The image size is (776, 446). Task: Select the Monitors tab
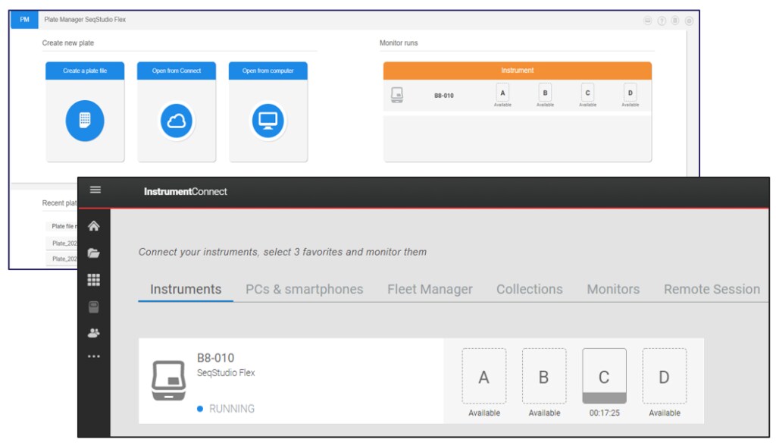pyautogui.click(x=613, y=290)
